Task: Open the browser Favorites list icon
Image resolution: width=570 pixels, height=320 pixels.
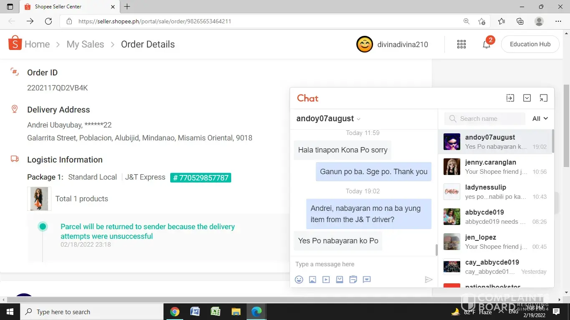Action: [x=502, y=21]
